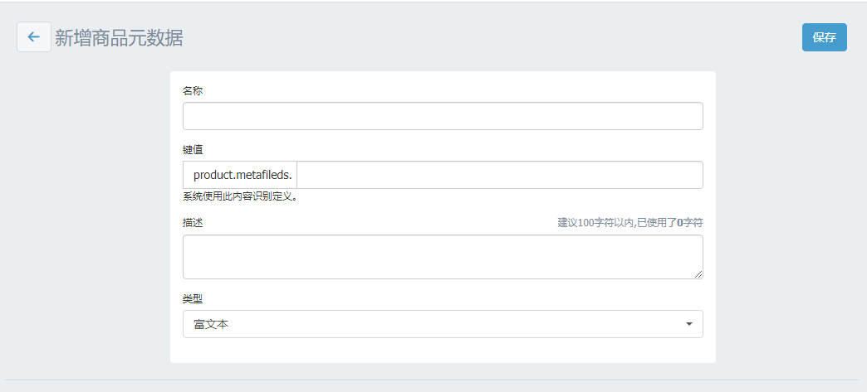Click the 名称 field label
Viewport: 867px width, 392px height.
pos(193,90)
